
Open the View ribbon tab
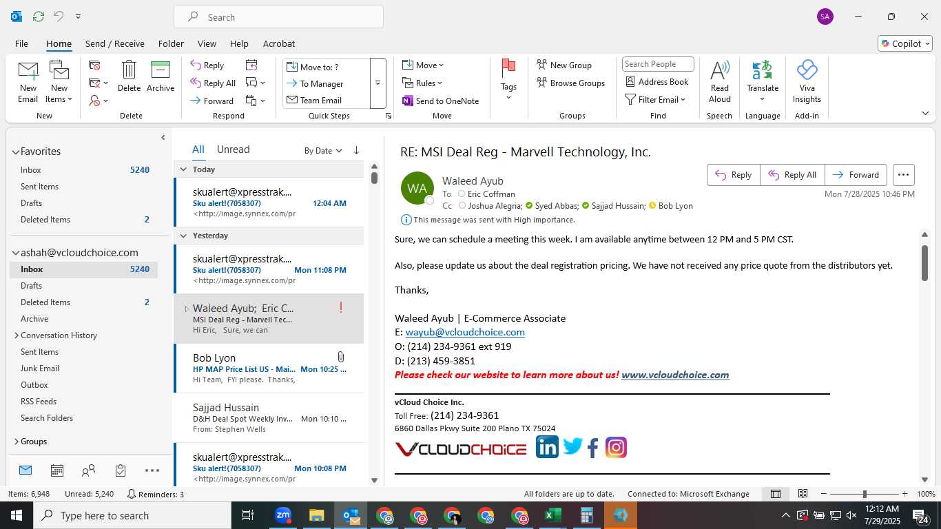[x=207, y=43]
